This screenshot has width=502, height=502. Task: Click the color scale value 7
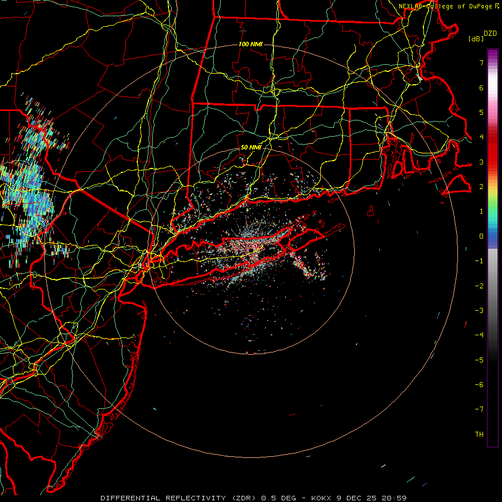point(481,62)
